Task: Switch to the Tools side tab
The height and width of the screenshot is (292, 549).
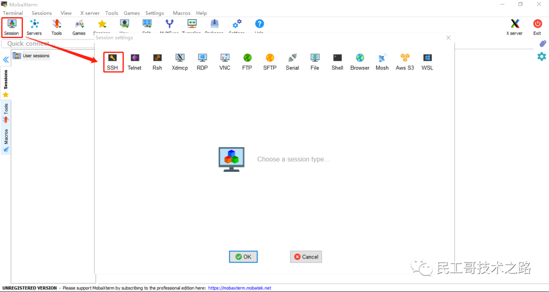Action: click(x=6, y=113)
